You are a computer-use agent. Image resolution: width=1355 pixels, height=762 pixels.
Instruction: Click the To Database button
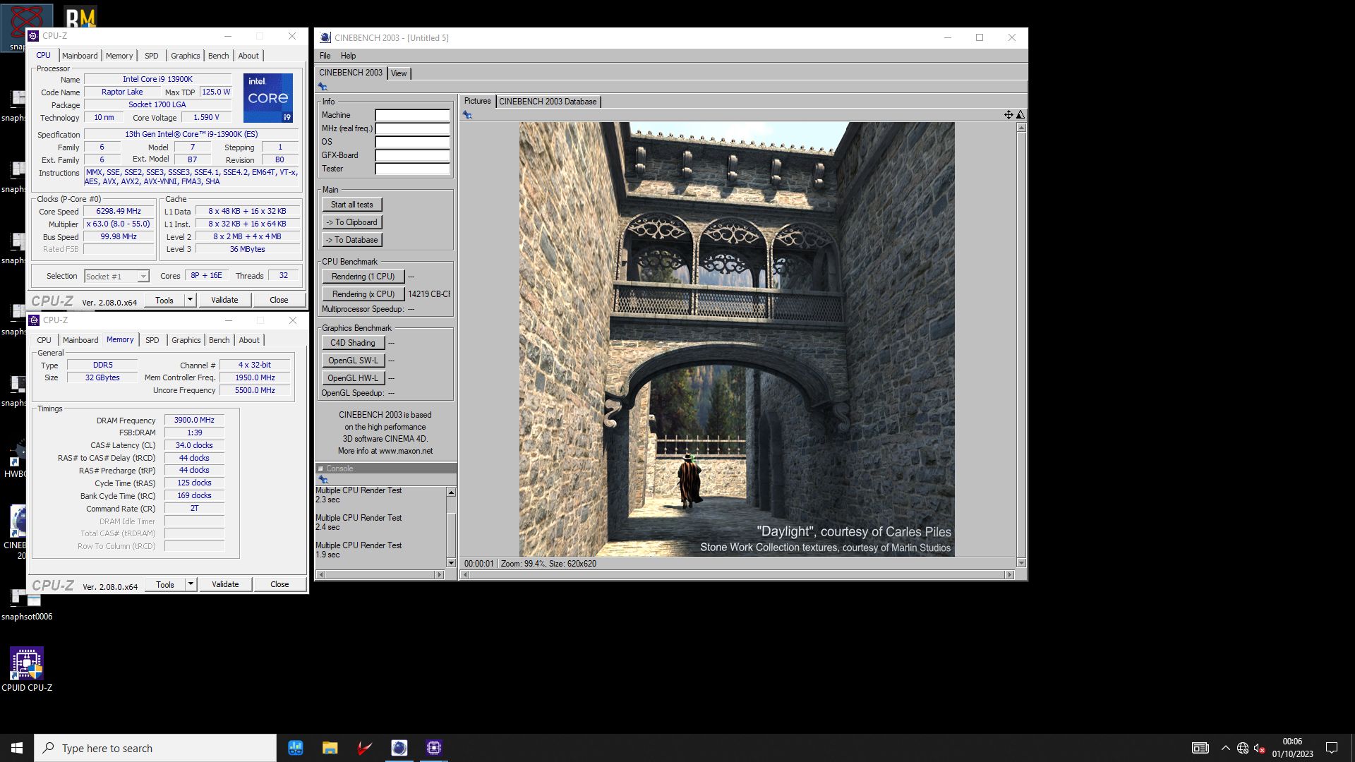click(351, 240)
